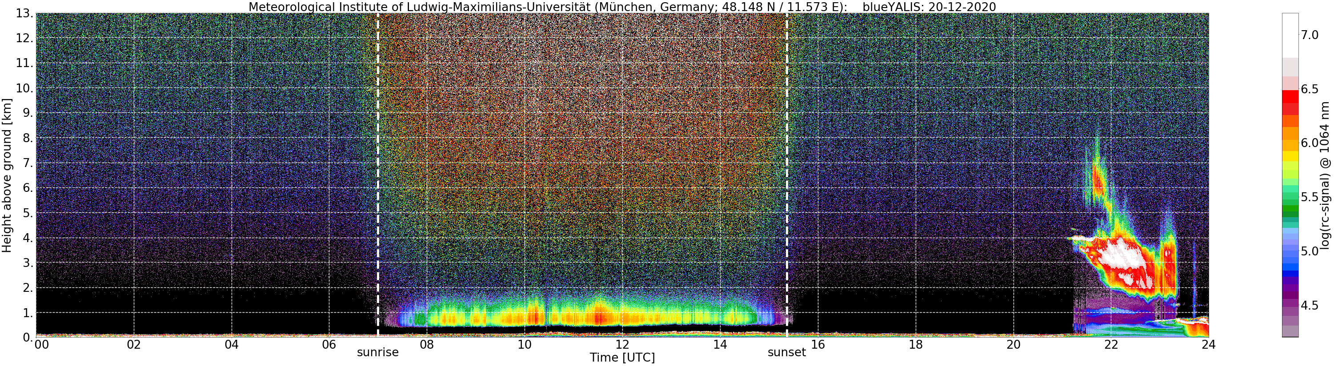Click the y-axis tick label '13.'
Viewport: 1334px width, 366px height.
point(24,14)
